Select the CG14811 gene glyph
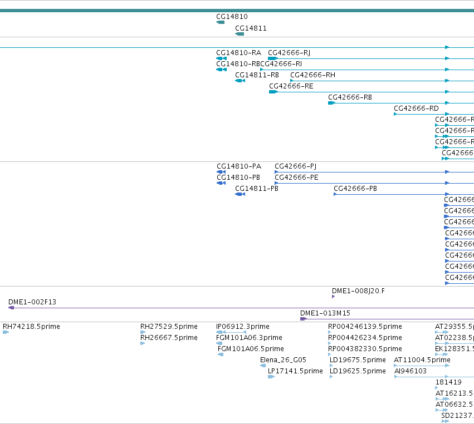 pyautogui.click(x=240, y=34)
